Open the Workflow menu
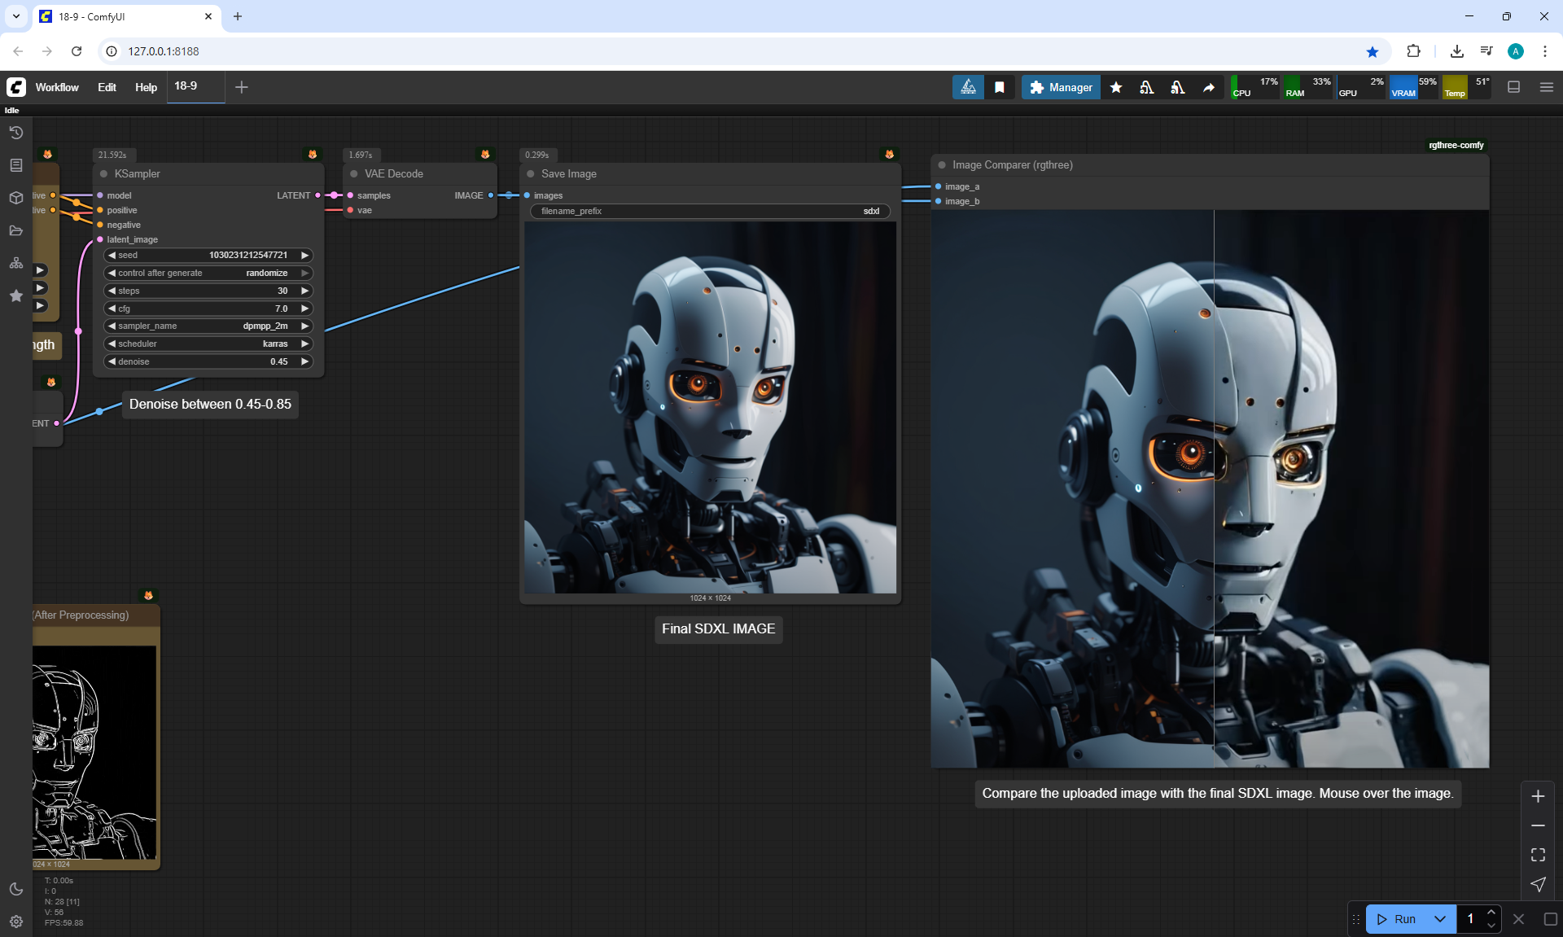The width and height of the screenshot is (1563, 937). click(x=57, y=87)
